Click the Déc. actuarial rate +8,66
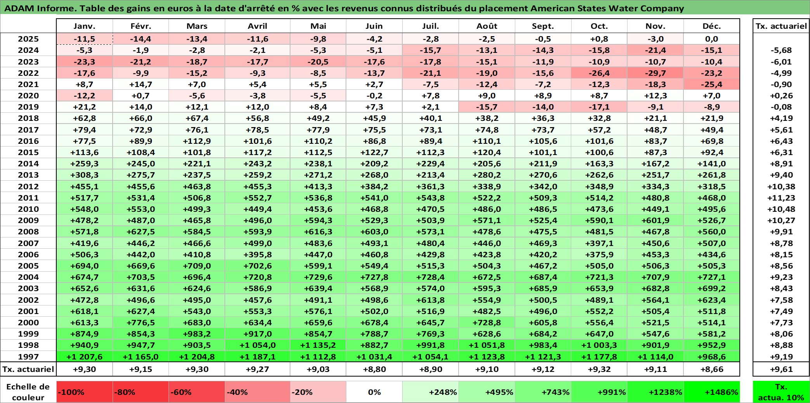810x403 pixels. [x=712, y=369]
